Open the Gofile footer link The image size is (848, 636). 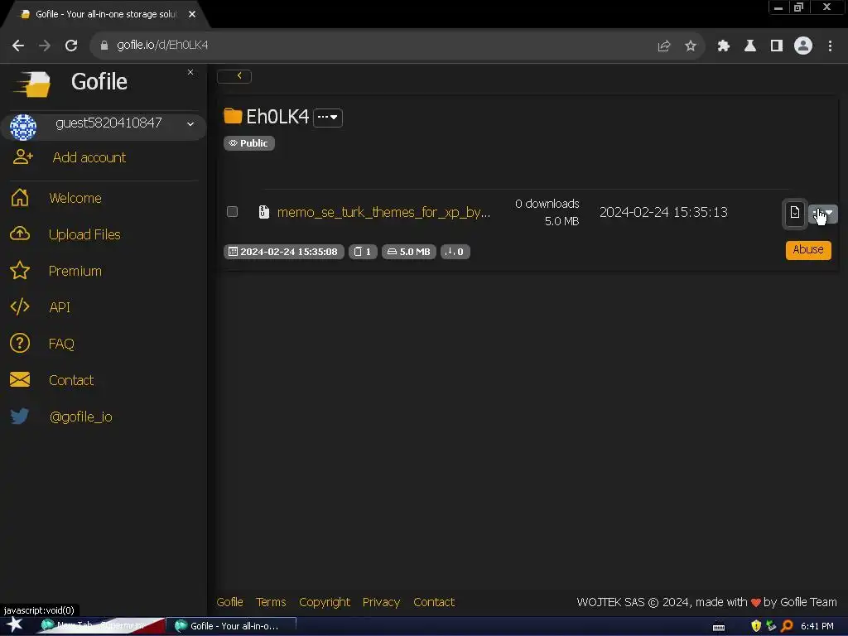click(230, 602)
